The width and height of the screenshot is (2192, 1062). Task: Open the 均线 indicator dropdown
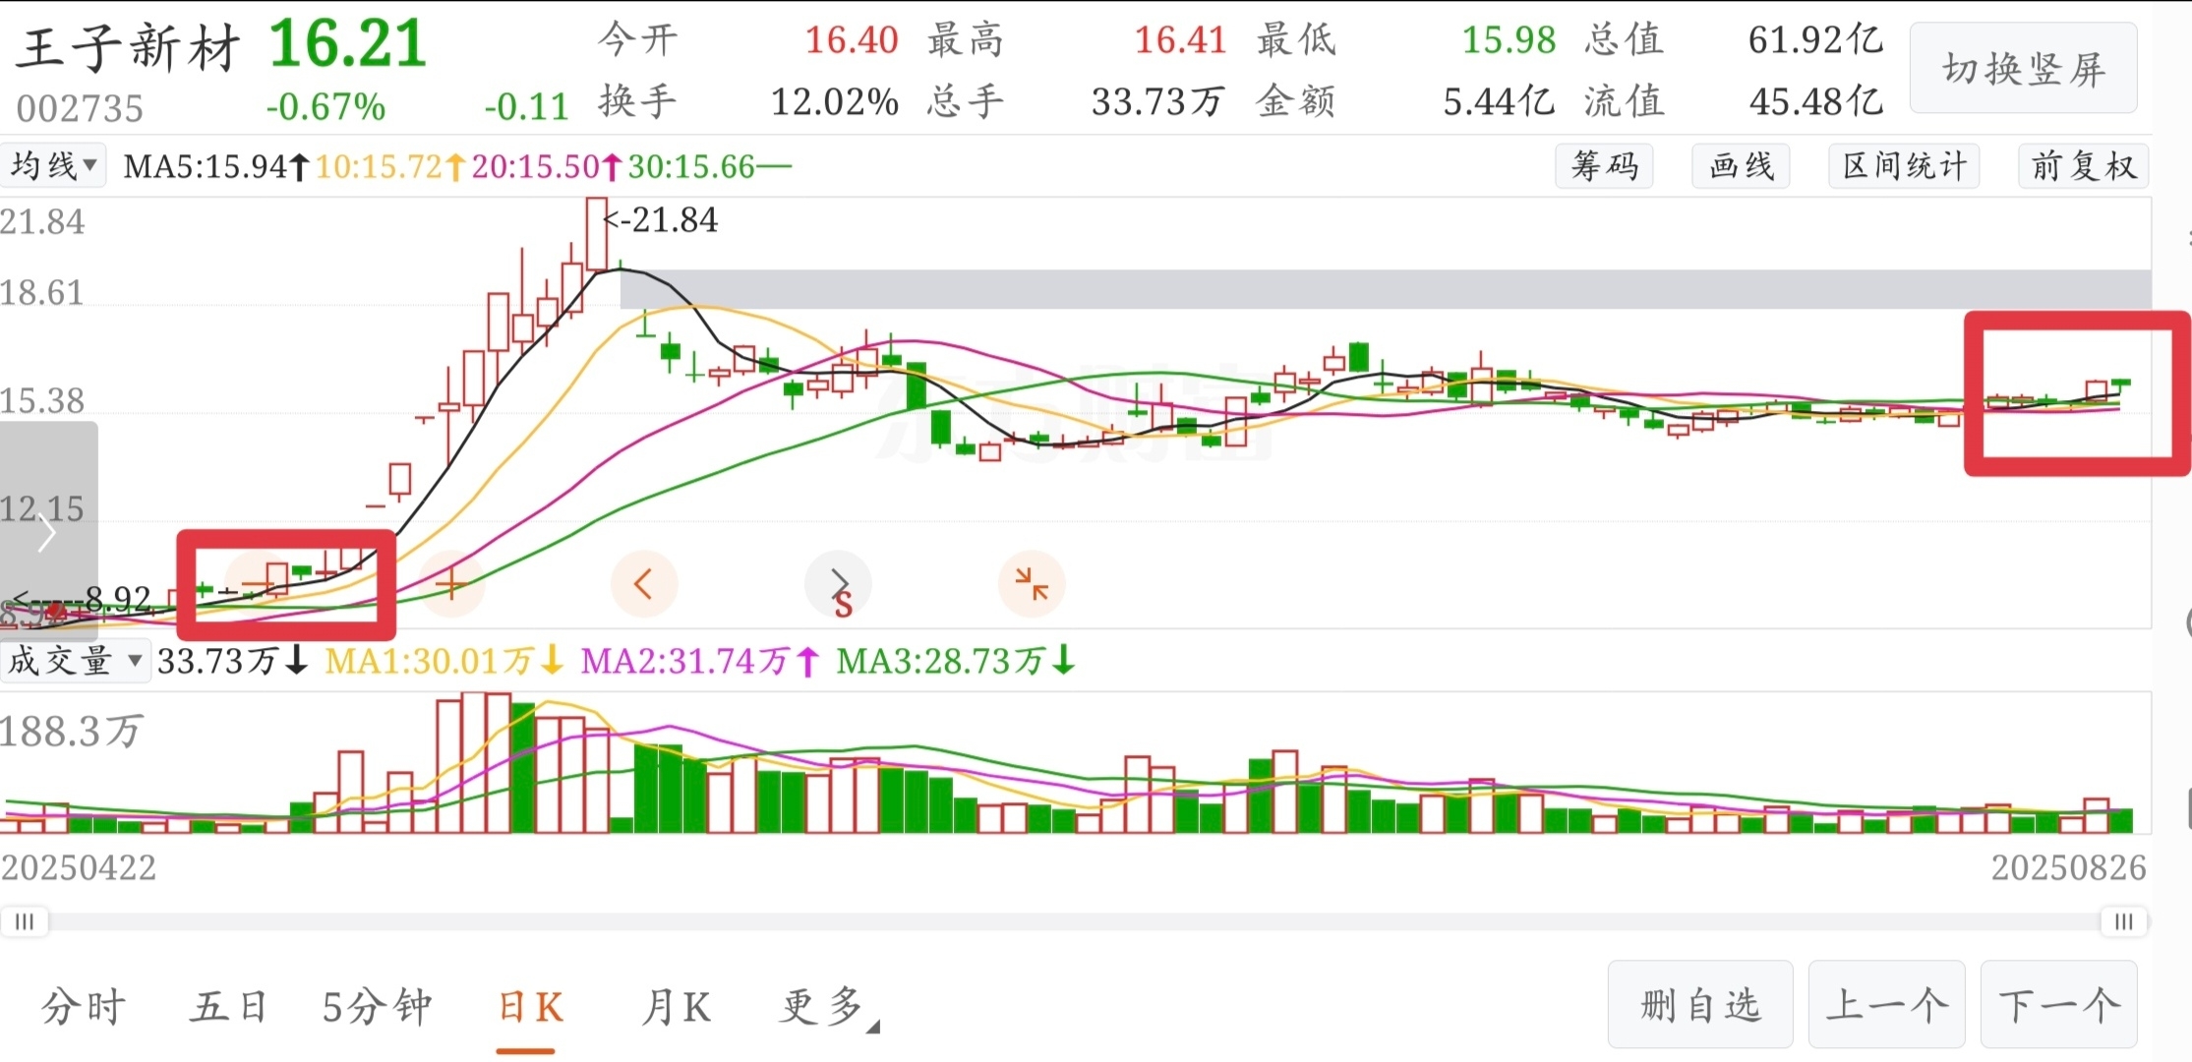(53, 165)
